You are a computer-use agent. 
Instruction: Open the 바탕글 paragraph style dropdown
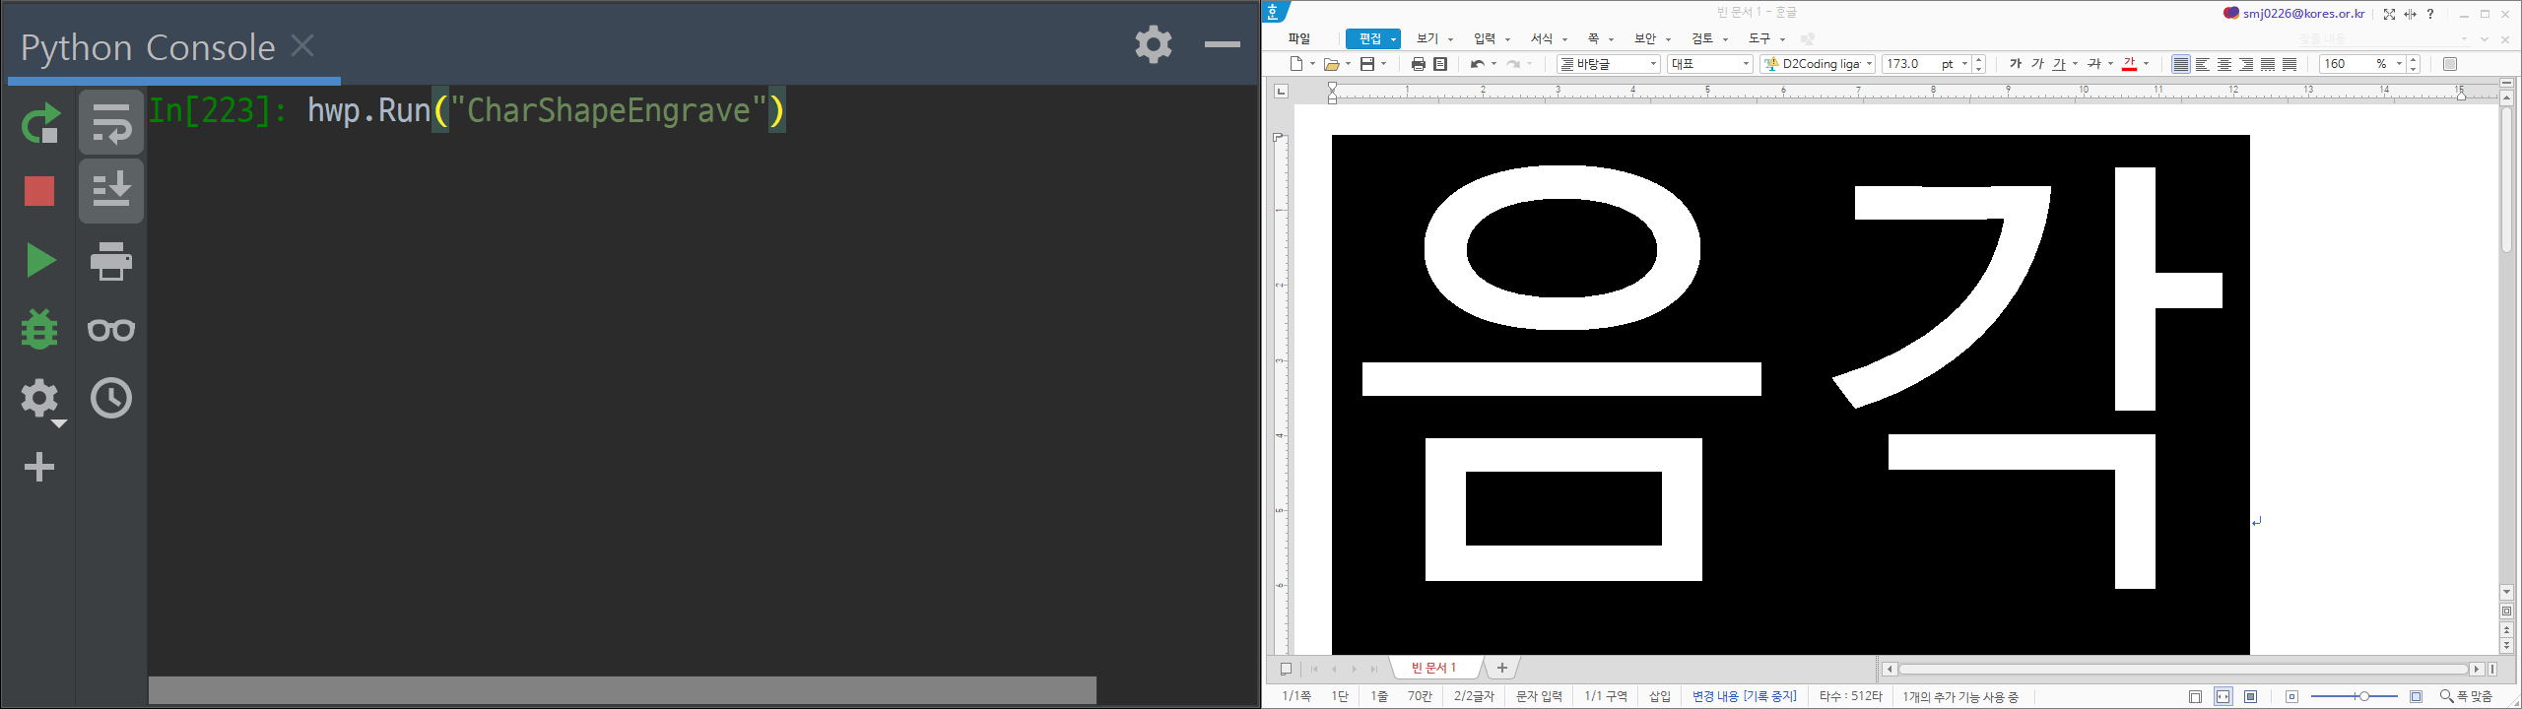(x=1609, y=64)
